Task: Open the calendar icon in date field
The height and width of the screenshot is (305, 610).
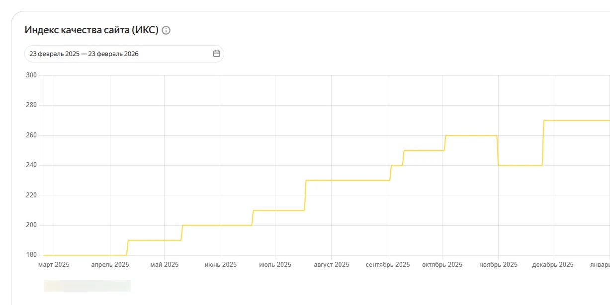Action: (216, 54)
